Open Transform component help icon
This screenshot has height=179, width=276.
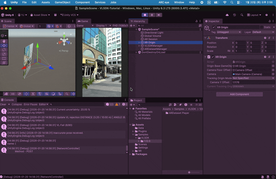point(265,38)
